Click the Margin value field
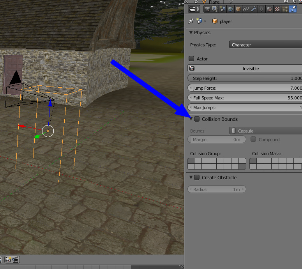The height and width of the screenshot is (269, 302). tap(217, 139)
